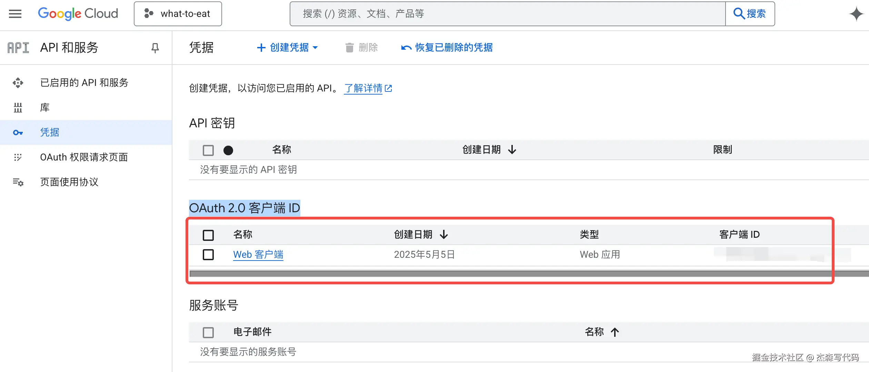Click the 类型 column header
The image size is (869, 372).
(589, 235)
